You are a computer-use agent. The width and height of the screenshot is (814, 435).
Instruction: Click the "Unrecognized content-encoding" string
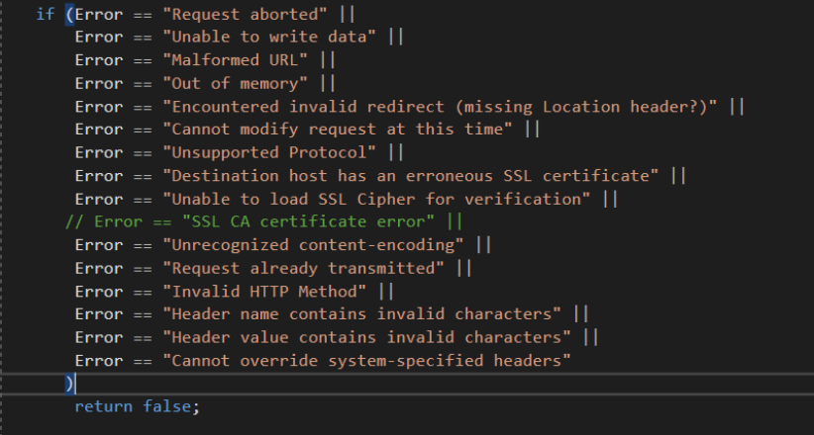coord(313,244)
